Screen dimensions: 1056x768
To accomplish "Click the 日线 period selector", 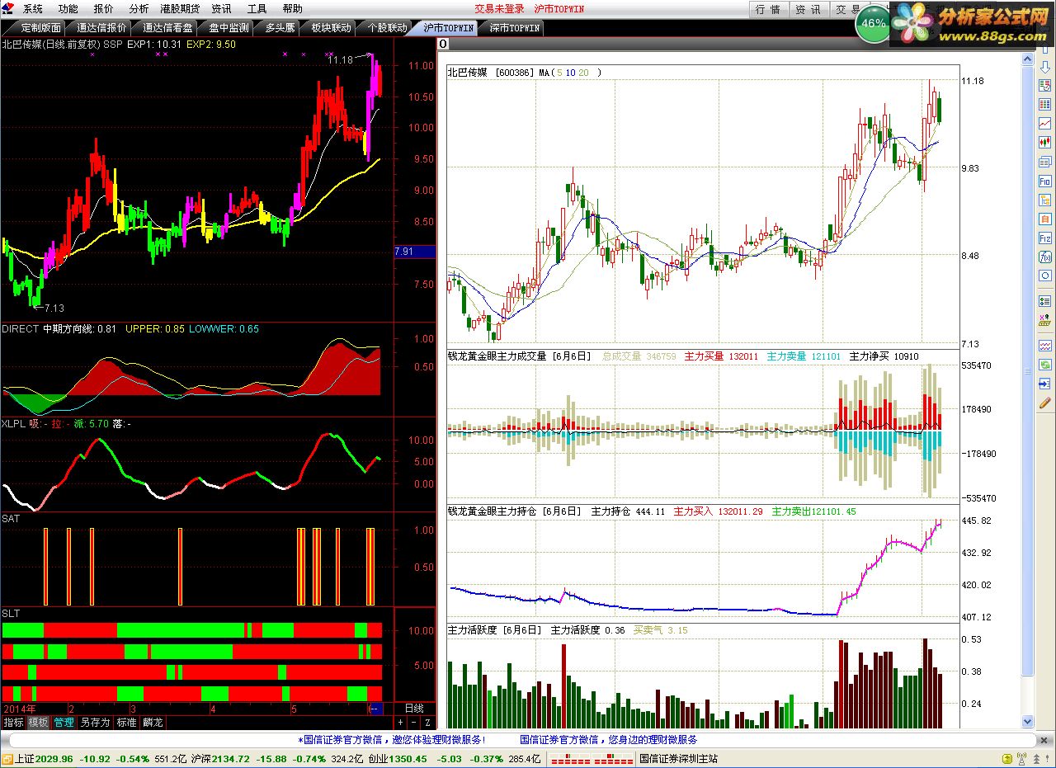I will tap(414, 709).
